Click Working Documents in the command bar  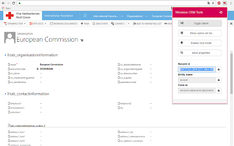64,23
